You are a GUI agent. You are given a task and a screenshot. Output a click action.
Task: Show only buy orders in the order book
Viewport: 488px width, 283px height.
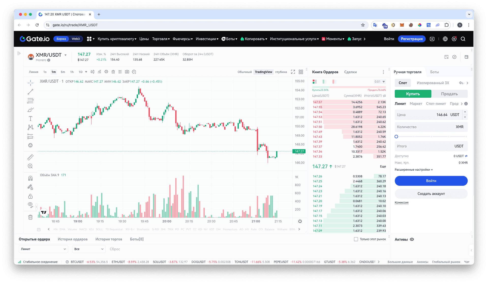pos(324,82)
